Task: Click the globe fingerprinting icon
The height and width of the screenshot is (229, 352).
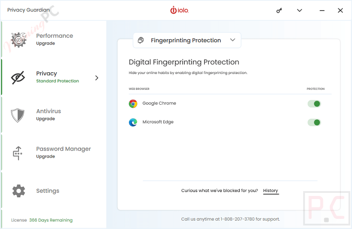Action: tap(141, 40)
